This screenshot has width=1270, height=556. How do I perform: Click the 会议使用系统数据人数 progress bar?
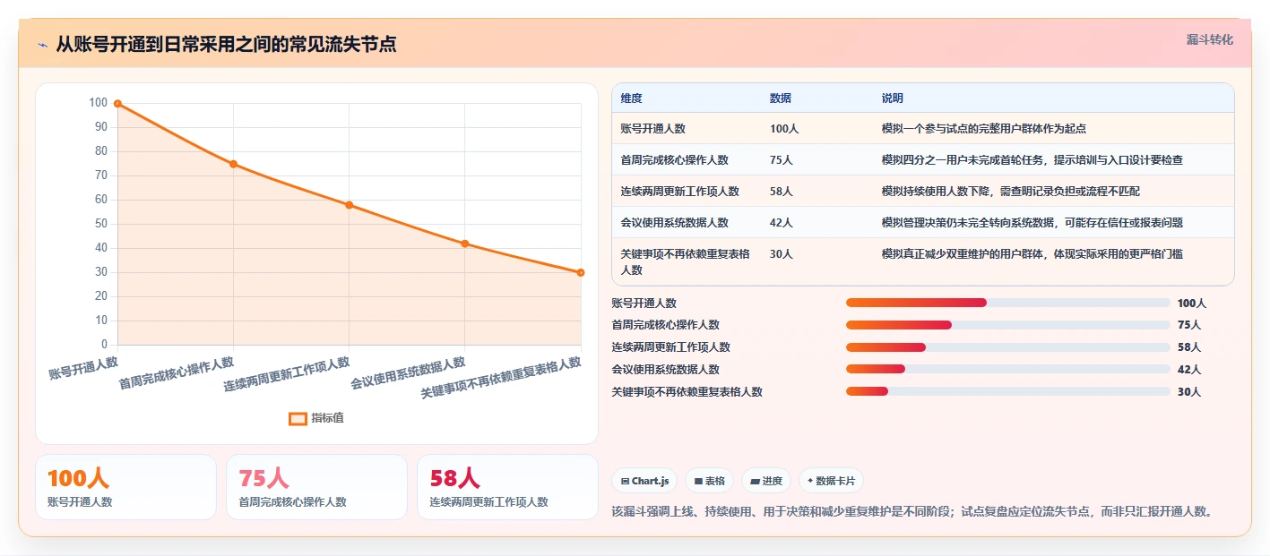pyautogui.click(x=1008, y=369)
